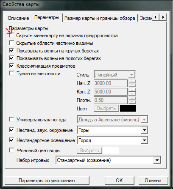The height and width of the screenshot is (189, 173).
Task: Select the Параметры tab
Action: pos(47,17)
